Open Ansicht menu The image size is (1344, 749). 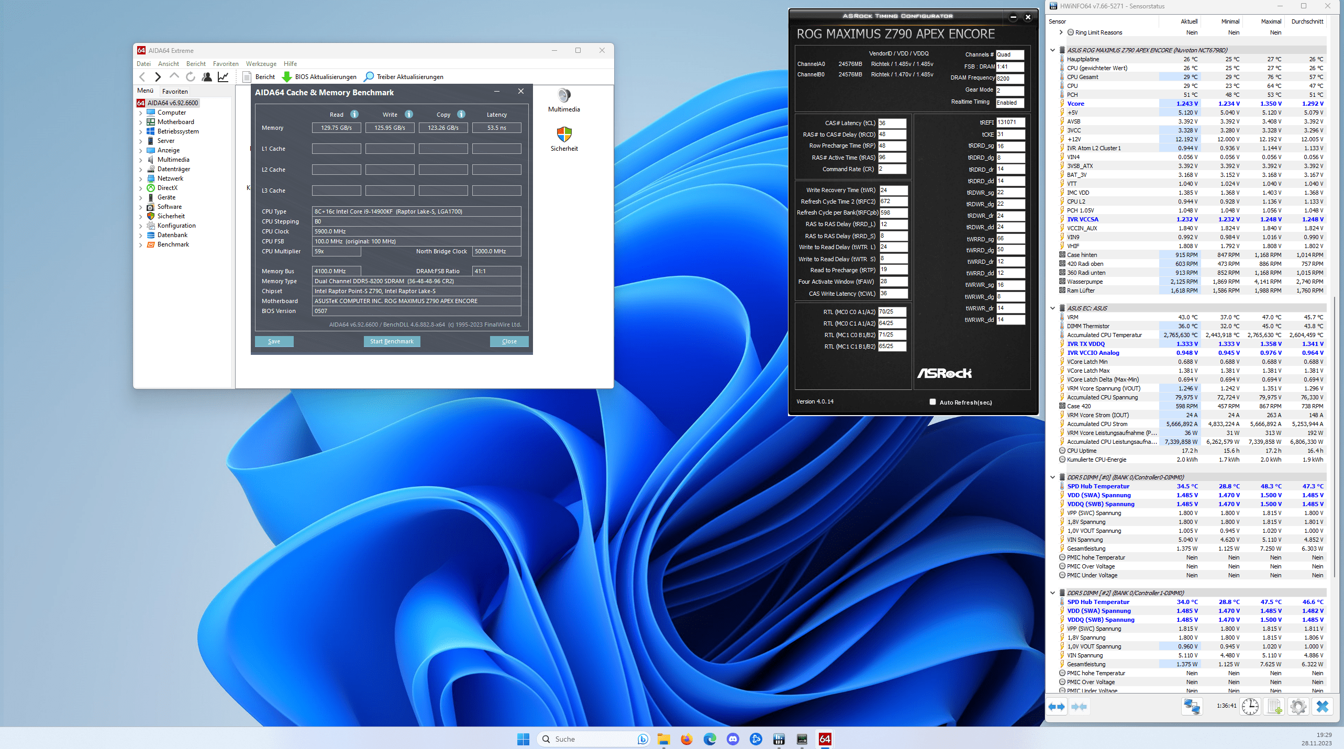click(169, 64)
